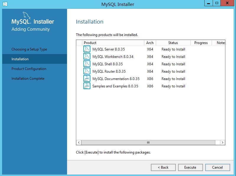236x176 pixels.
Task: Open the Installation Complete step
Action: coord(28,79)
